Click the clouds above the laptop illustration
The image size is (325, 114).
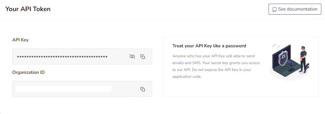(275, 46)
